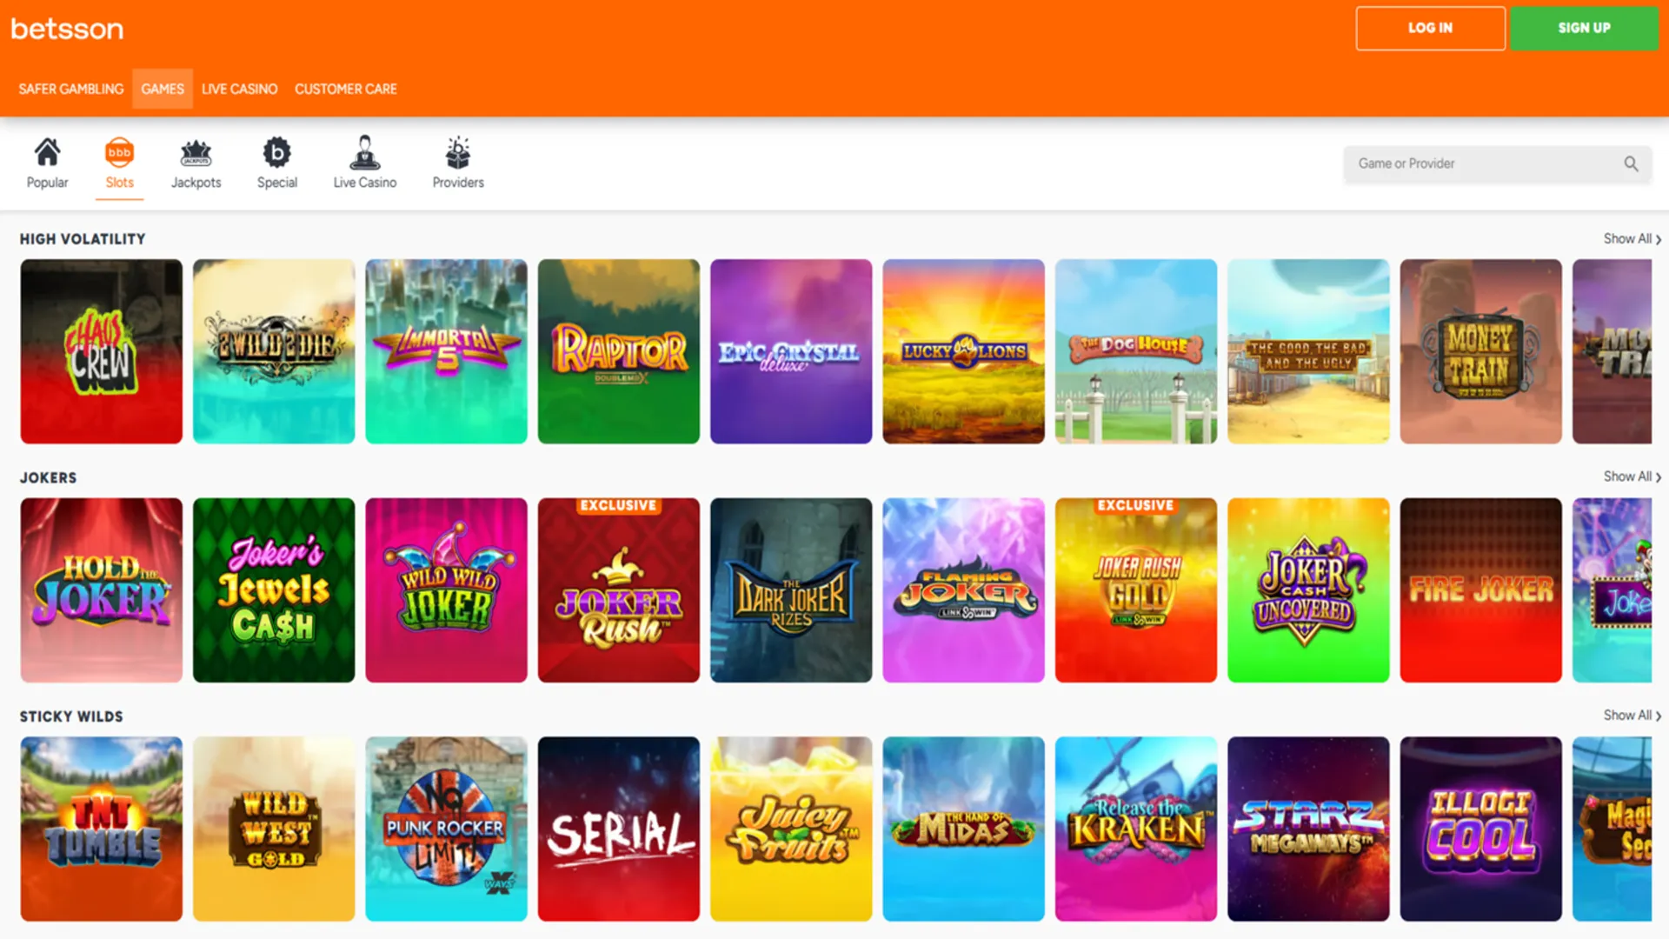Screen dimensions: 1669x939
Task: Click the Game or Provider search field
Action: pyautogui.click(x=1478, y=163)
